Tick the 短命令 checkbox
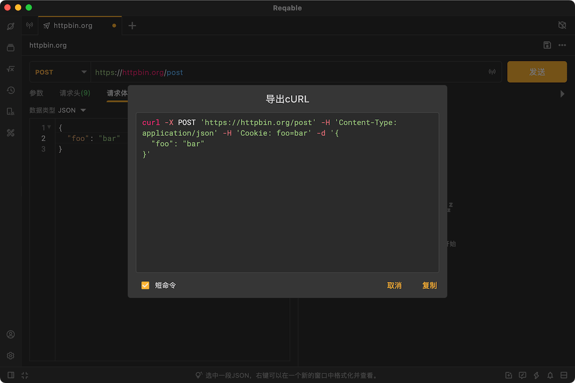This screenshot has width=575, height=383. tap(145, 285)
